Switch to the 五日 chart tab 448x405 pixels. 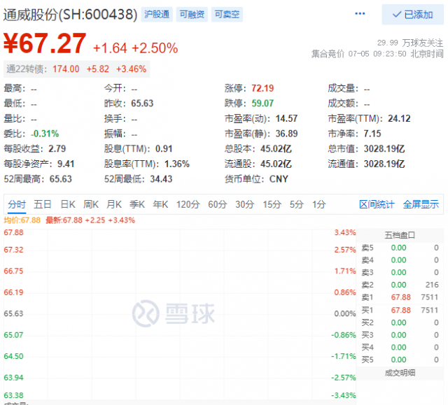coord(43,204)
